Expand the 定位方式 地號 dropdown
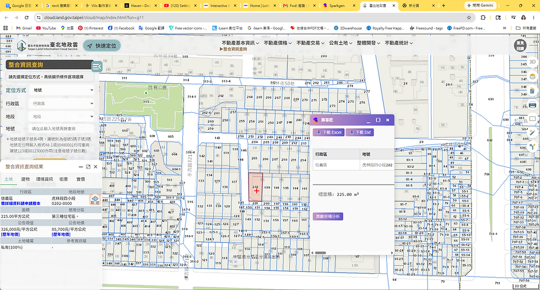Viewport: 540px width, 290px height. [62, 90]
